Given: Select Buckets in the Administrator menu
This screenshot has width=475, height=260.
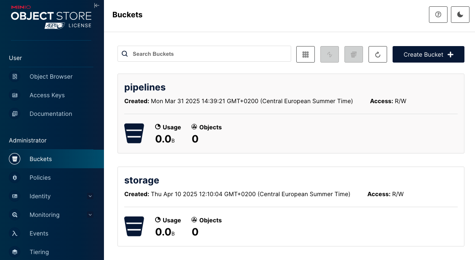Looking at the screenshot, I should [x=41, y=159].
